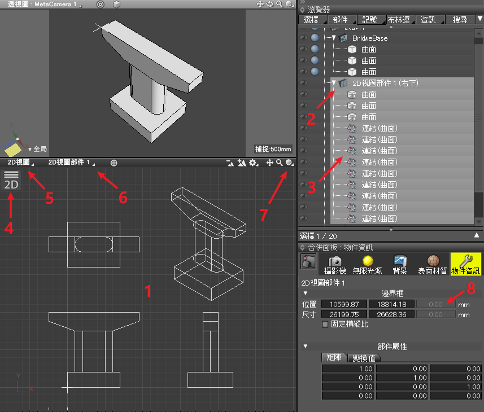Screen dimensions: 484x412
Task: Toggle render sphere for first 曲面 under BridgeBase
Action: pos(315,49)
